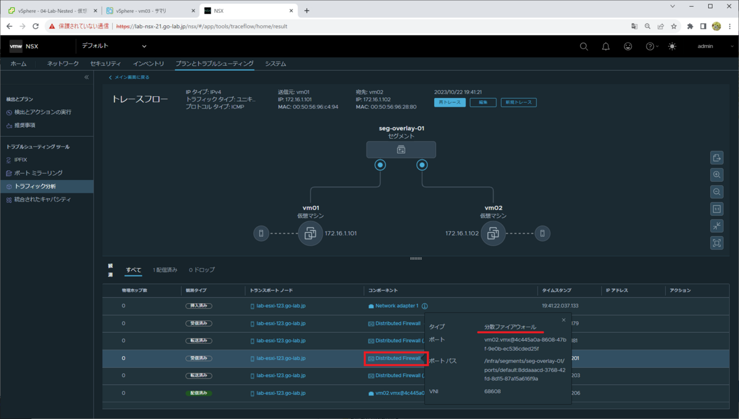This screenshot has height=419, width=739.
Task: Switch to the セキュリティ tab
Action: tap(105, 63)
